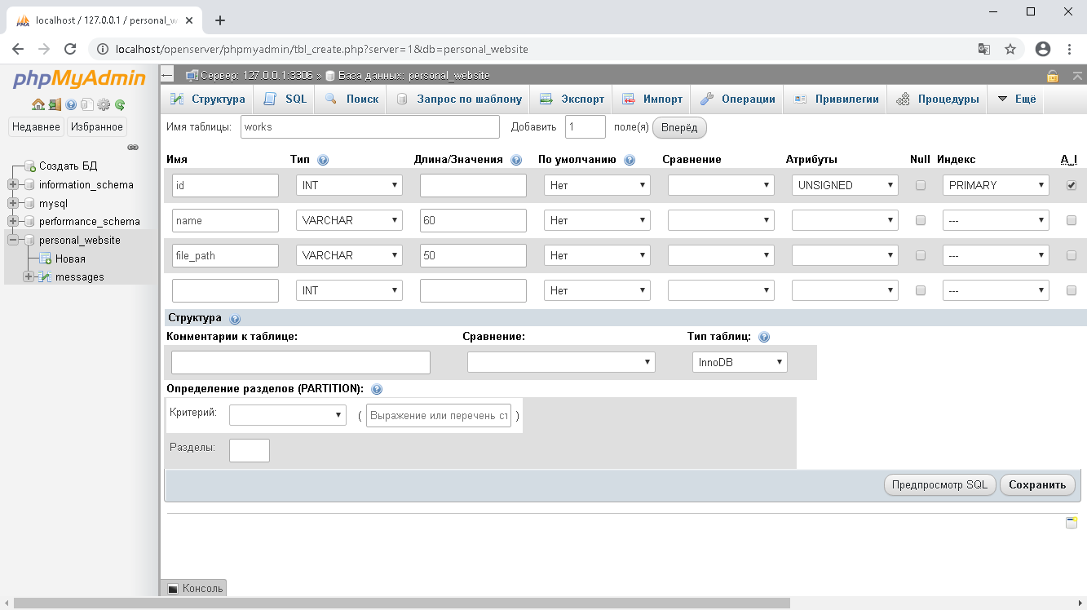The width and height of the screenshot is (1087, 610).
Task: Uncheck A_I checkbox for id field
Action: [x=1072, y=185]
